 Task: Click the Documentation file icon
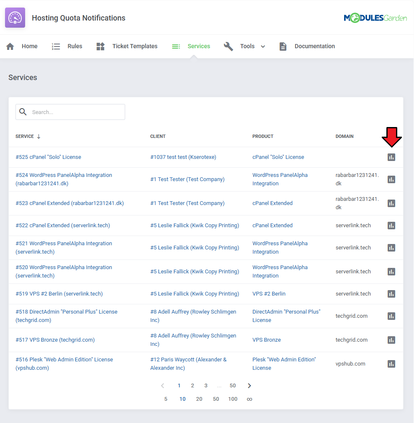[x=283, y=47]
